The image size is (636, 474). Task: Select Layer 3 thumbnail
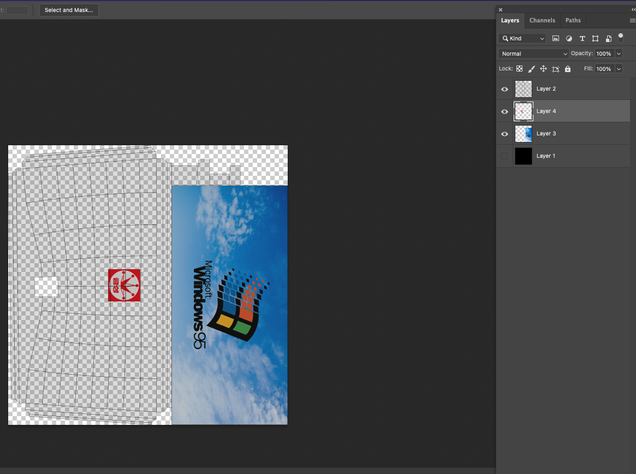[523, 133]
